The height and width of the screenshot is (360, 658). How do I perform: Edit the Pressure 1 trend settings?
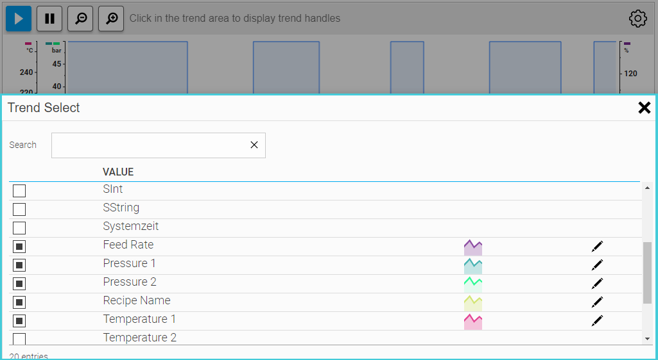[x=597, y=265]
